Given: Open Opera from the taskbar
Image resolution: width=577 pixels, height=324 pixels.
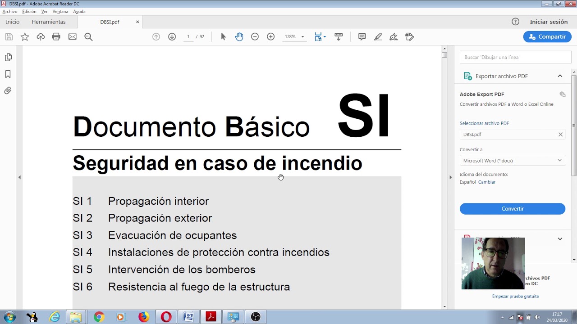Looking at the screenshot, I should coord(166,317).
